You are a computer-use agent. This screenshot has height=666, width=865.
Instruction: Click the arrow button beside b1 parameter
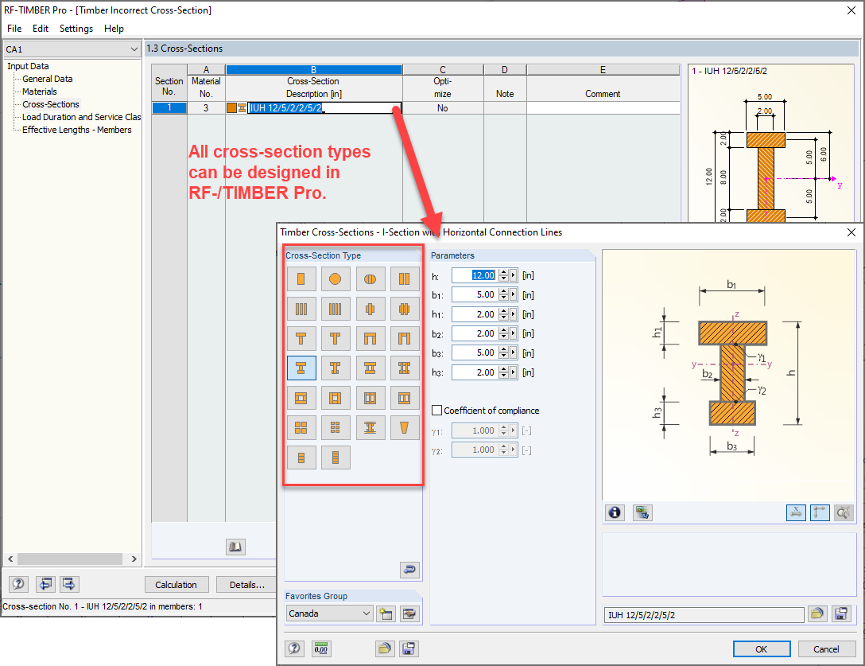514,295
